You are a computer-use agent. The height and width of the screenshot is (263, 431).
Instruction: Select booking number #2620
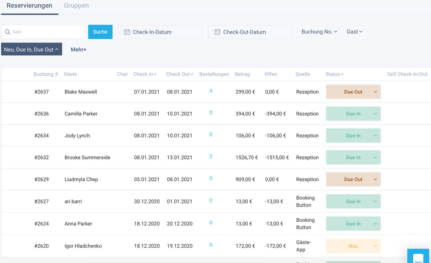(x=42, y=246)
